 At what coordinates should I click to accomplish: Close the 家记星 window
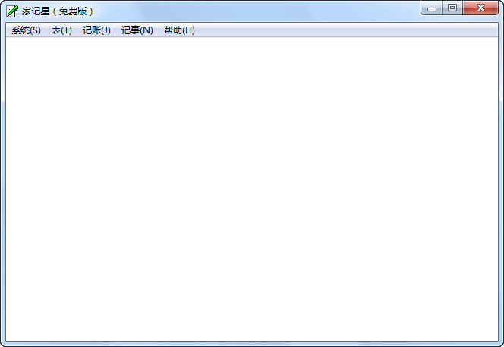[x=480, y=8]
